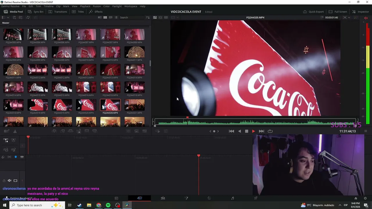The height and width of the screenshot is (209, 372).
Task: Switch media pool to metadata view
Action: [x=100, y=17]
